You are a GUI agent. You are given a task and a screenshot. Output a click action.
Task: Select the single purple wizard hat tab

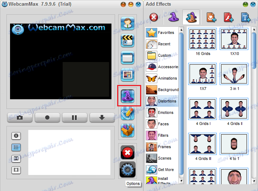(x=173, y=17)
